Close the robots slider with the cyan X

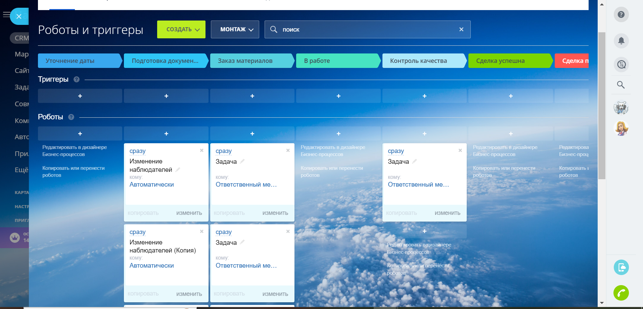pyautogui.click(x=19, y=16)
